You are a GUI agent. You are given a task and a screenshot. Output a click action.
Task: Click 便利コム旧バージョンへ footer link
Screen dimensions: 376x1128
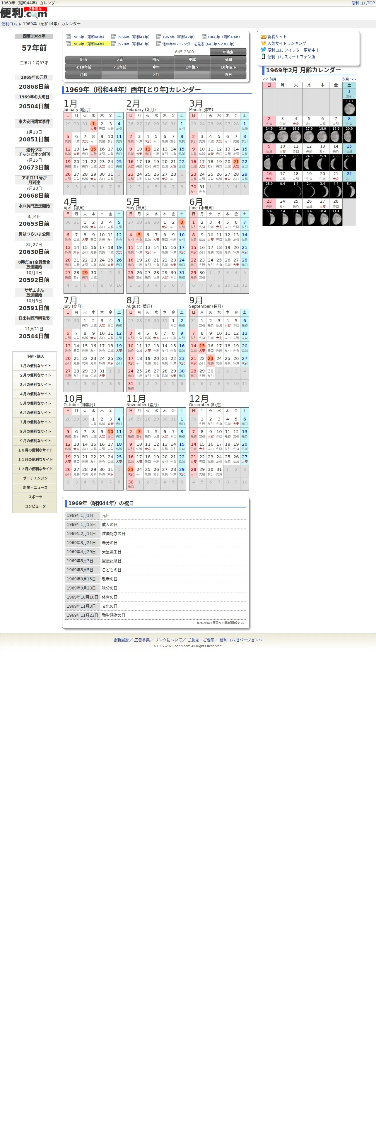241,640
